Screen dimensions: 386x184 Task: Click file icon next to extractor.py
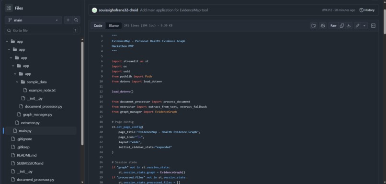pos(17,123)
